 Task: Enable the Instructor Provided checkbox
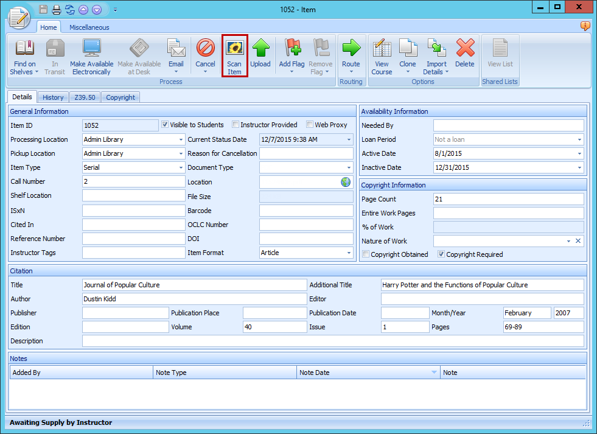[x=236, y=125]
